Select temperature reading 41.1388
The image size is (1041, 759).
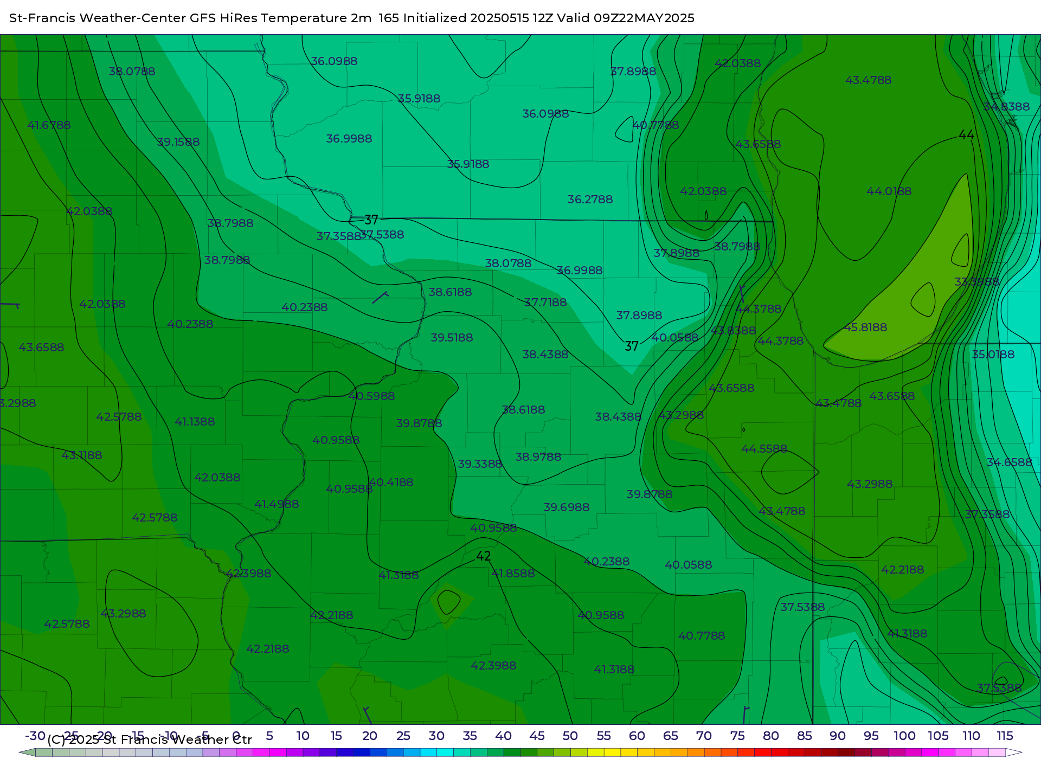coord(195,422)
